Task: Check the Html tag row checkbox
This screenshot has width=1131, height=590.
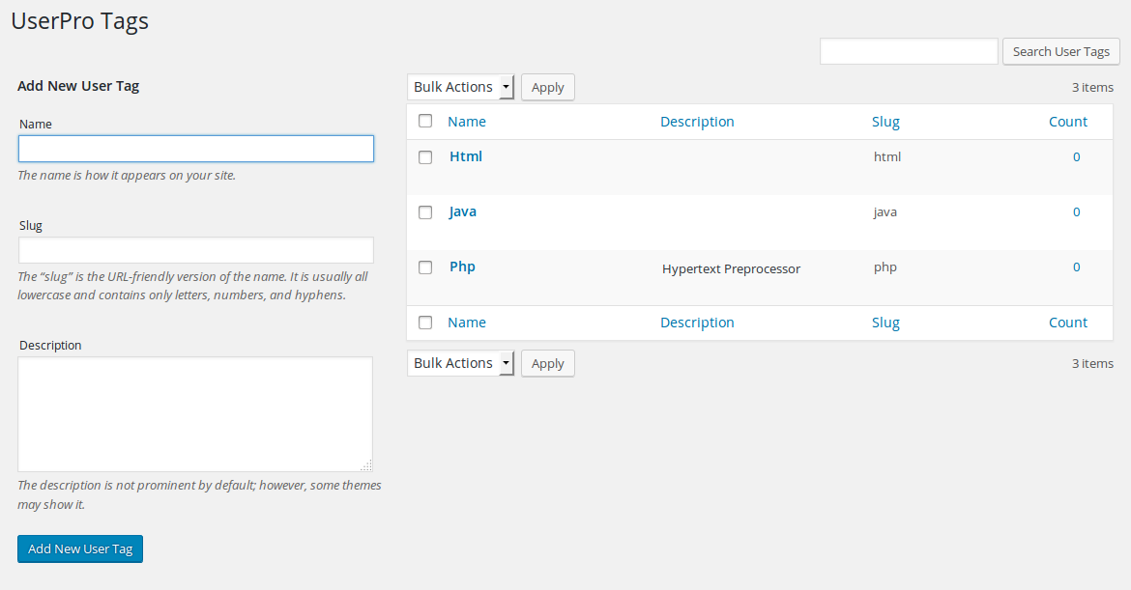Action: (x=425, y=157)
